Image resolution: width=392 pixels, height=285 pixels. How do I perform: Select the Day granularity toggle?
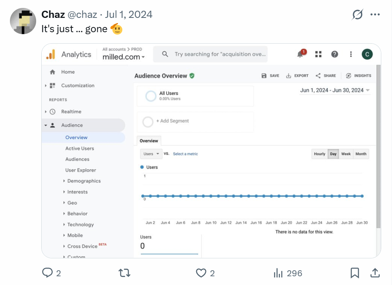333,154
